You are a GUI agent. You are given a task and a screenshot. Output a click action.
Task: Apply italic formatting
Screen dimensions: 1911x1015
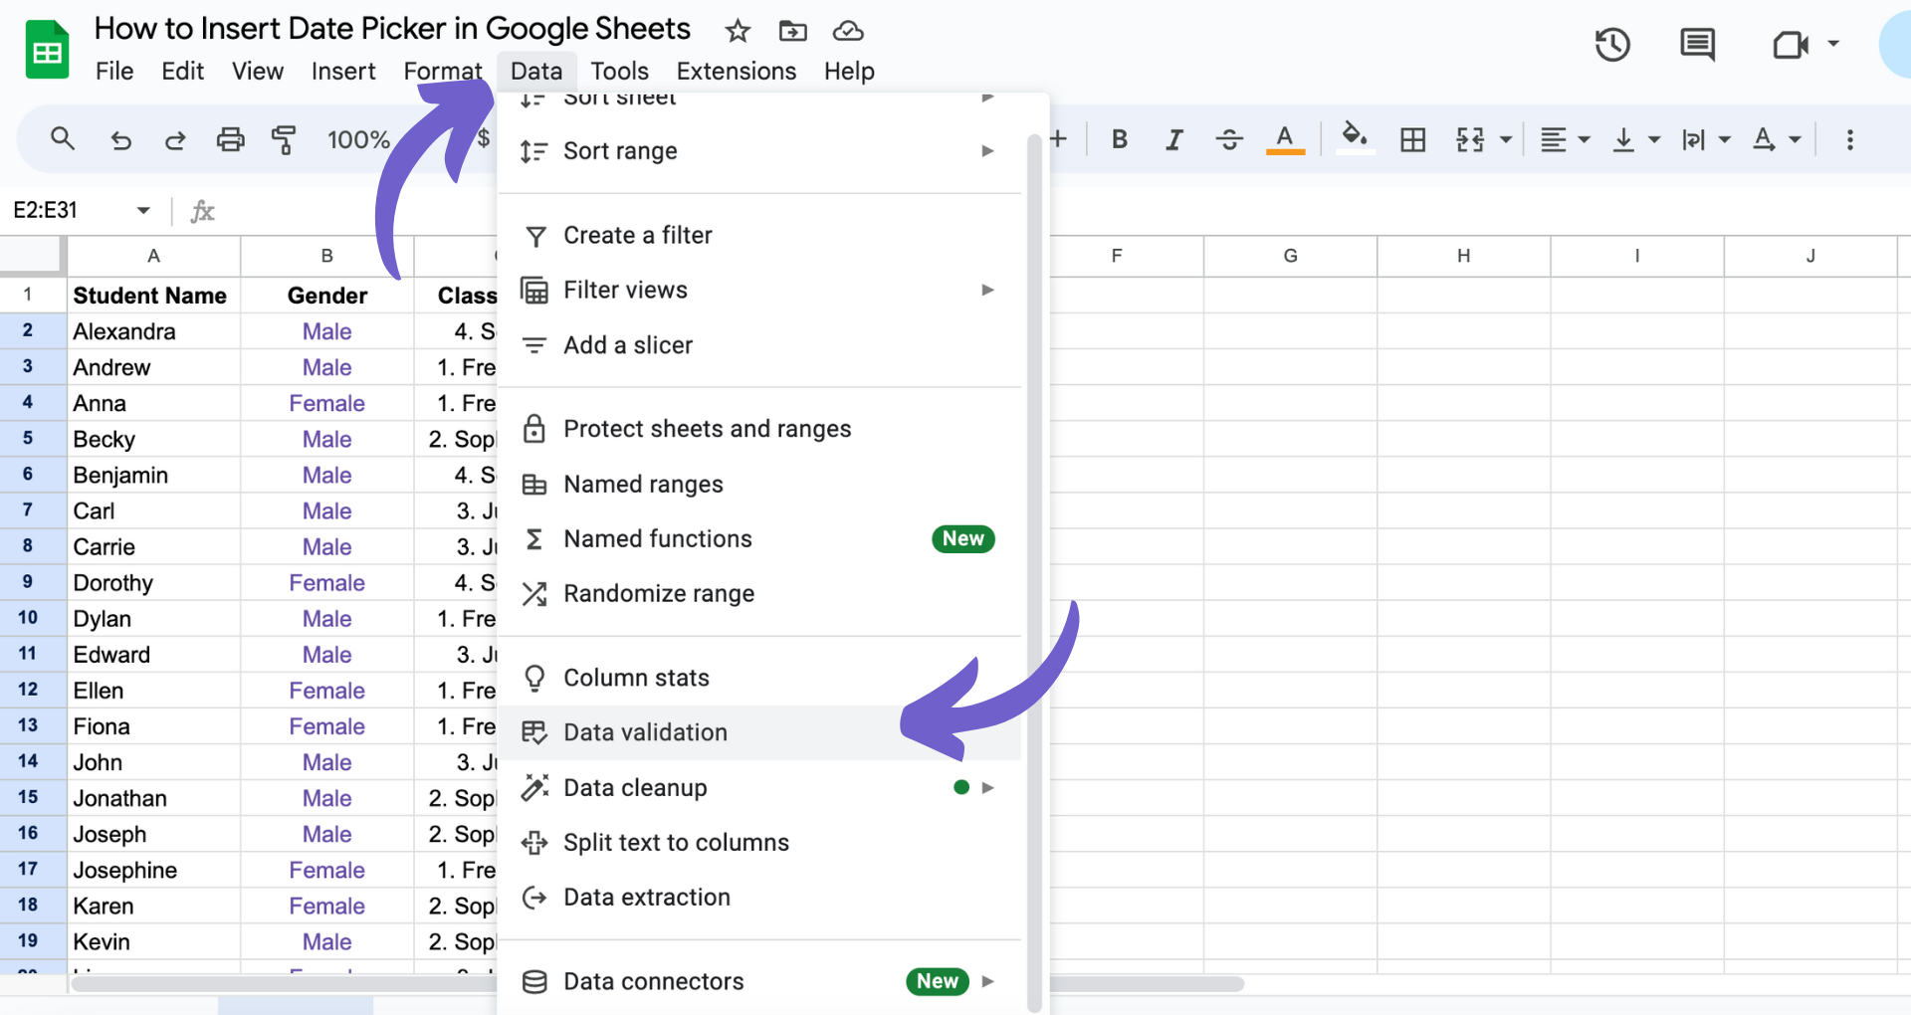pyautogui.click(x=1172, y=139)
